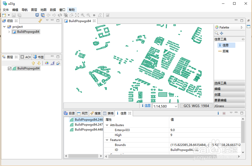Click the Zoom to selection icon
Image resolution: width=252 pixels, height=166 pixels.
tap(71, 15)
